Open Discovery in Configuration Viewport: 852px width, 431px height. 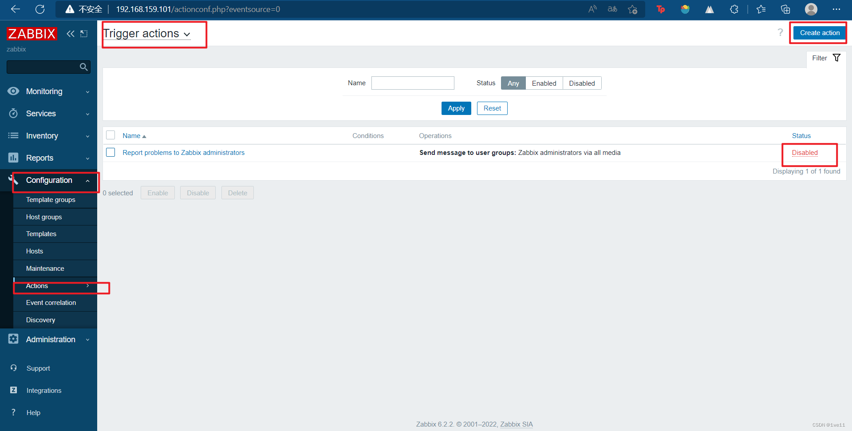[x=55, y=320]
